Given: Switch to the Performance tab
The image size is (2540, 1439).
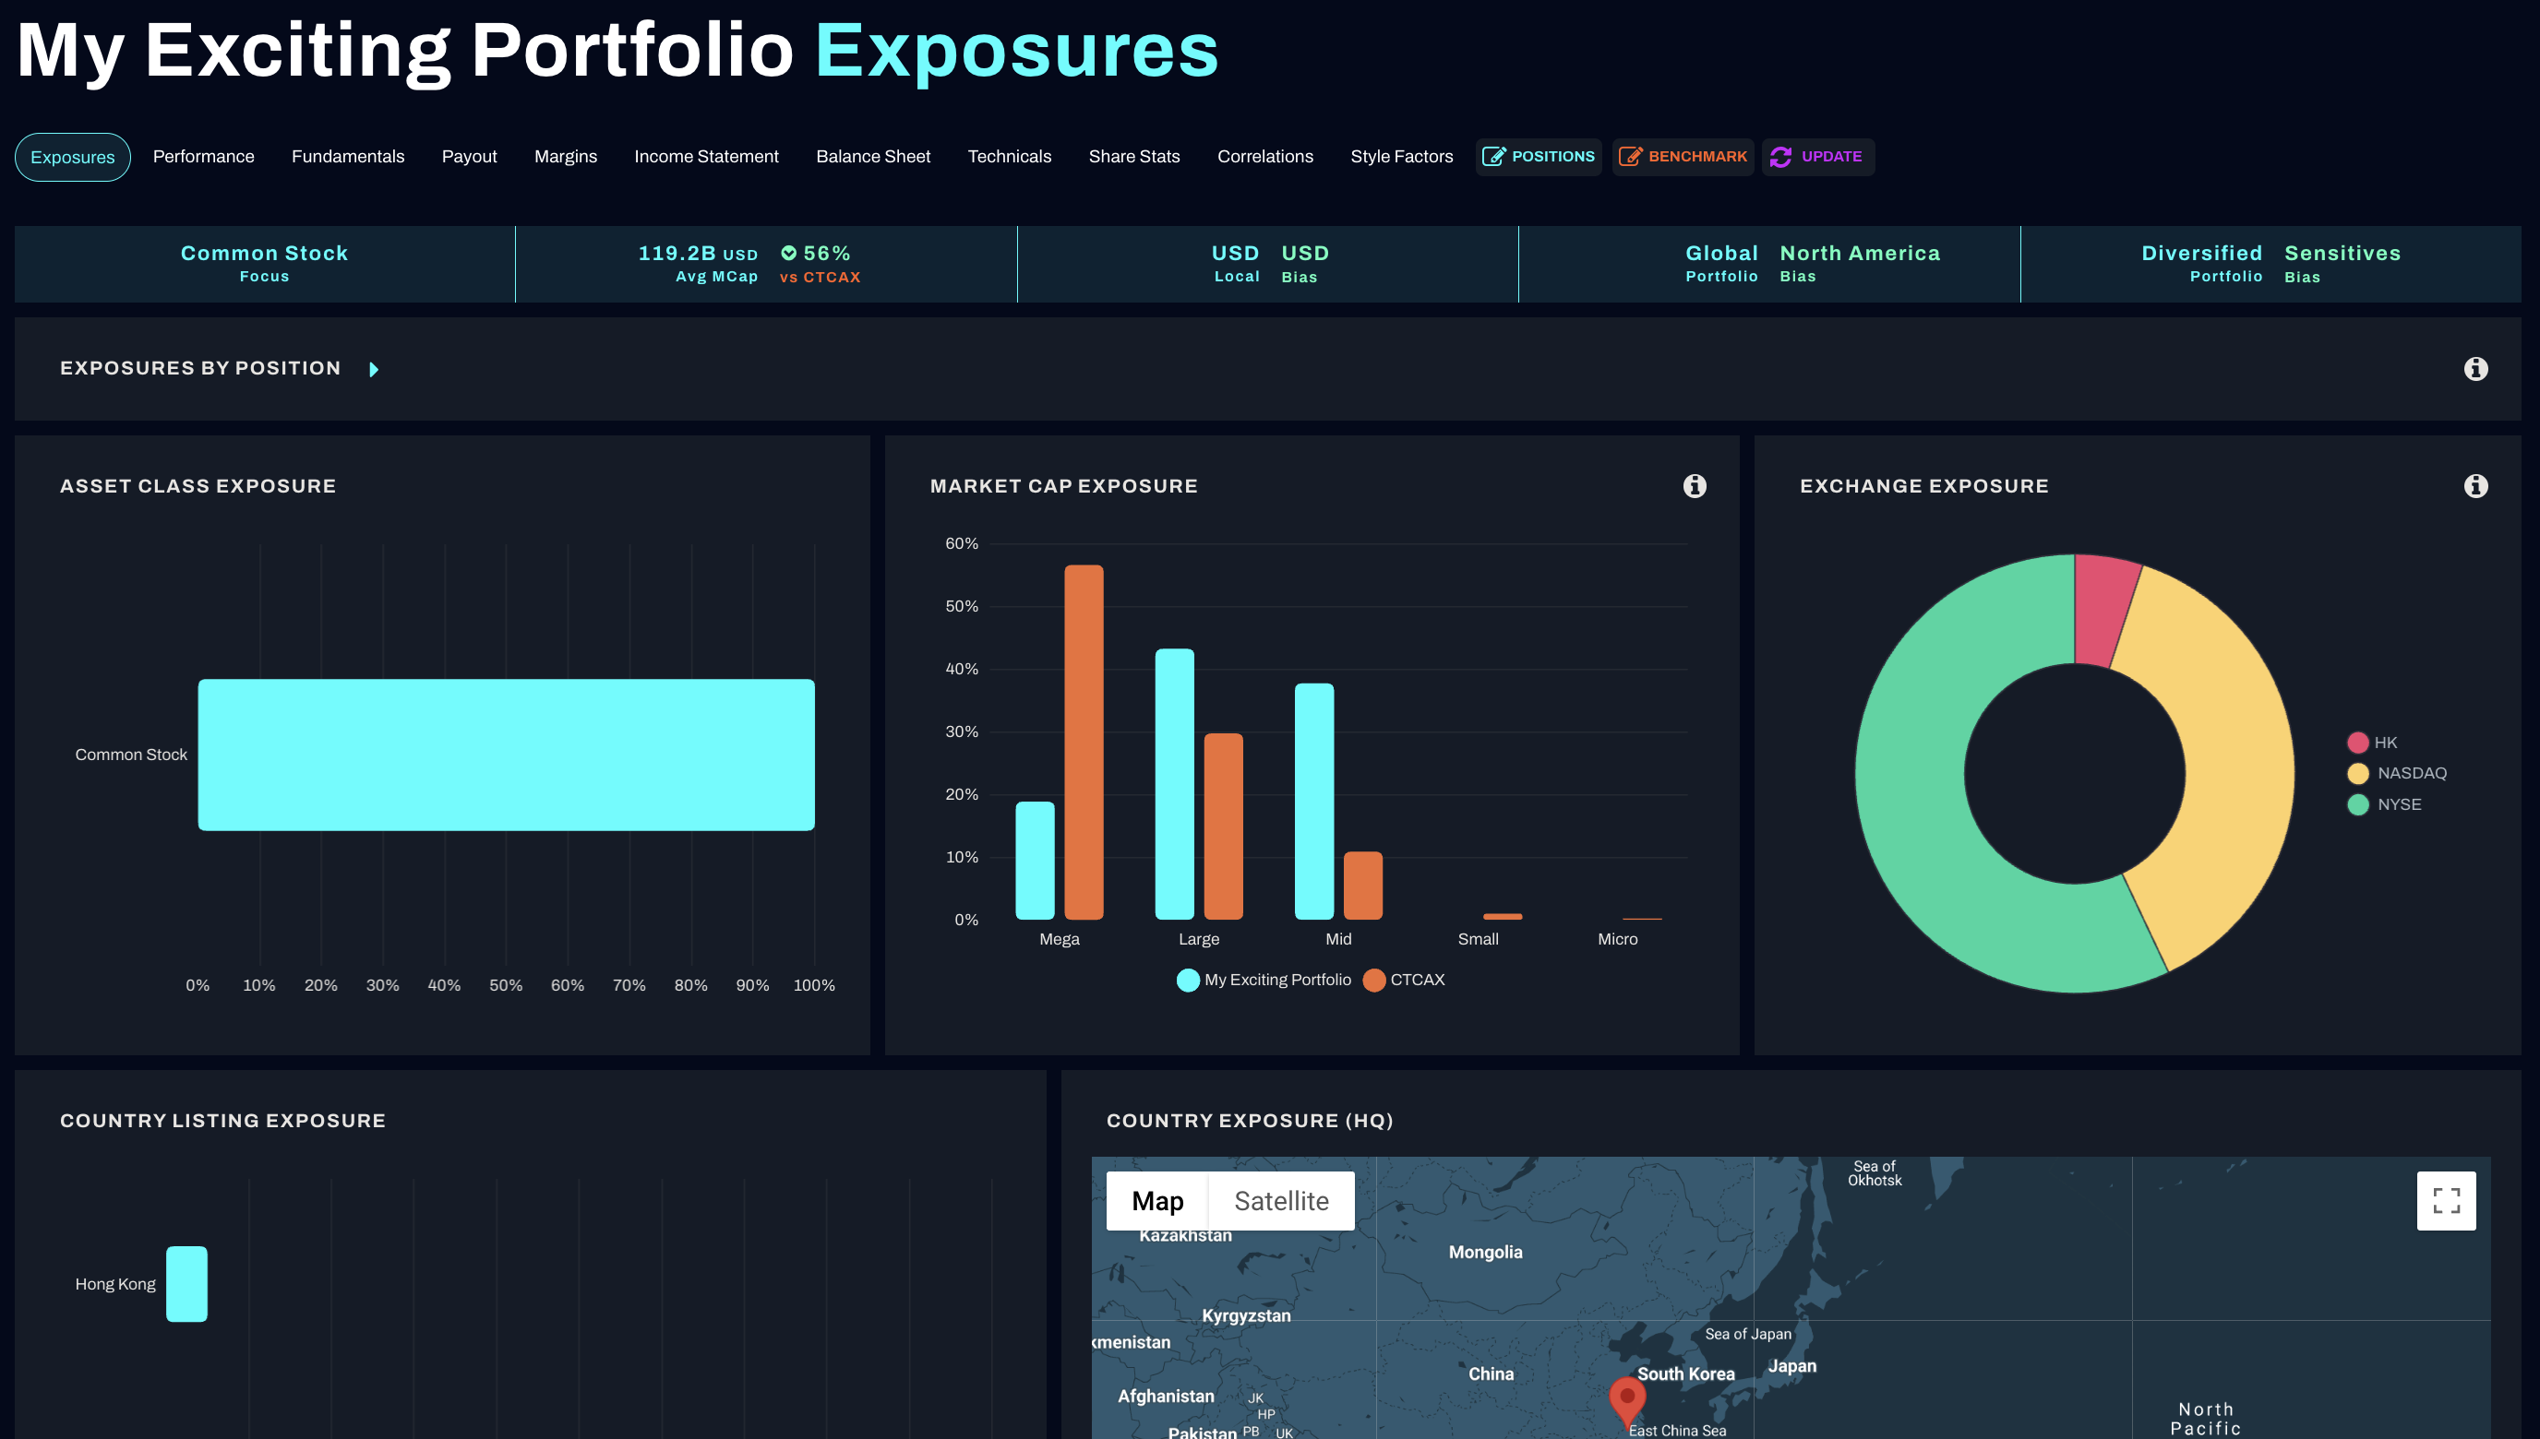Looking at the screenshot, I should click(204, 156).
